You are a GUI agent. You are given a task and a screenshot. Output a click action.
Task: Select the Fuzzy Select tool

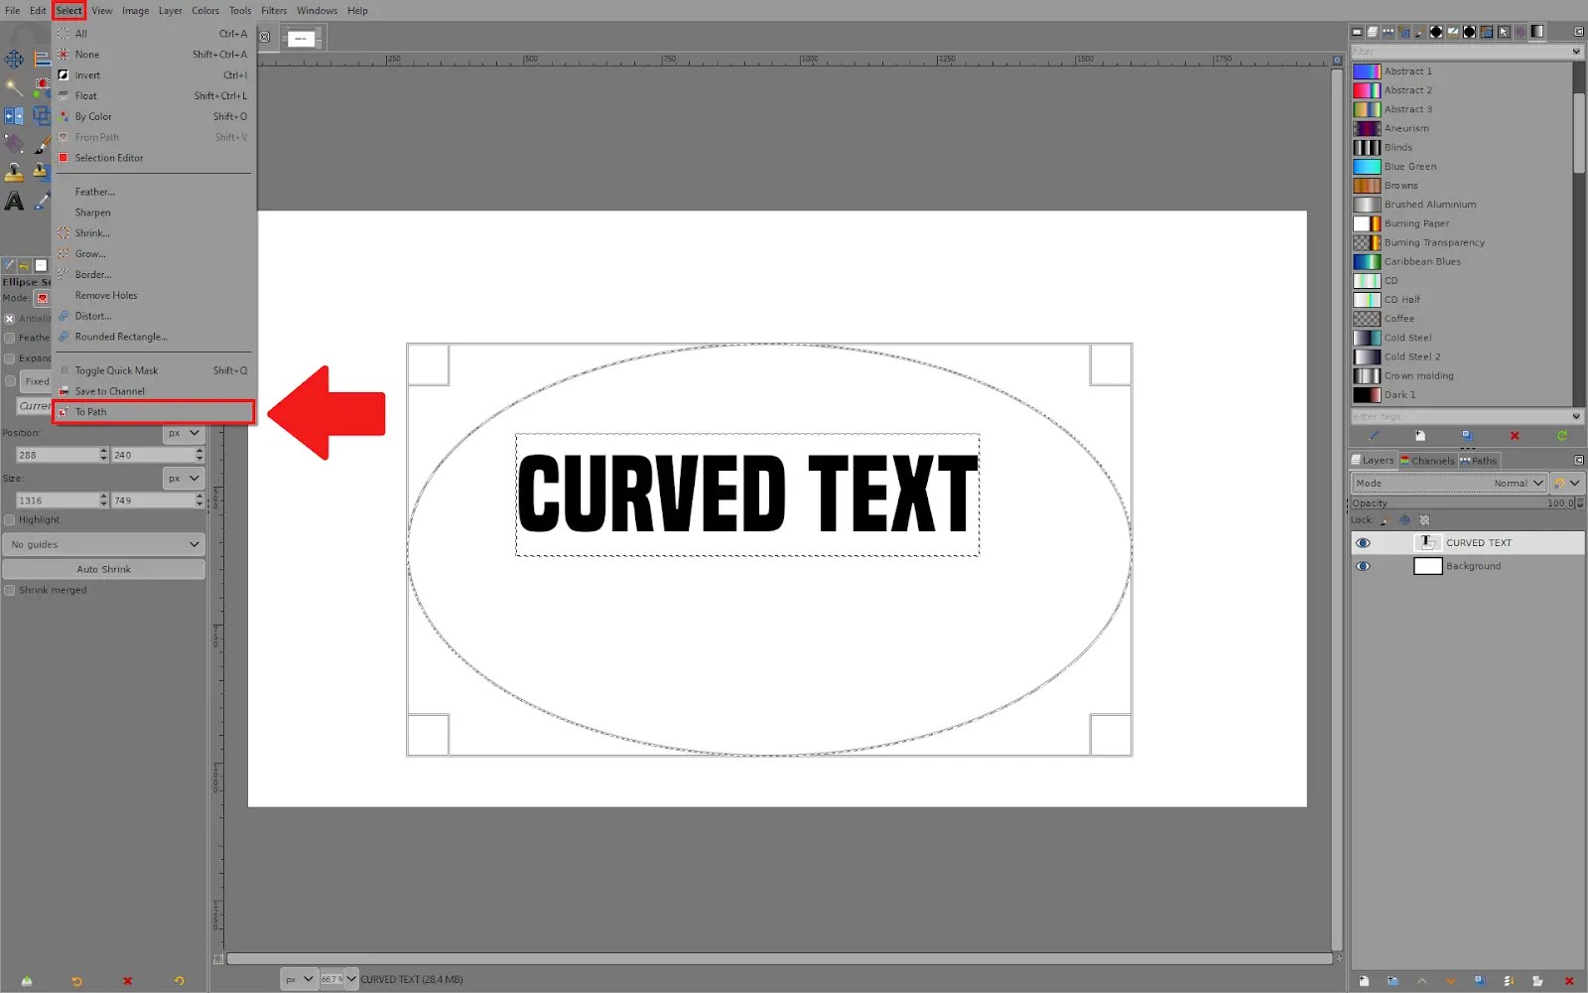pos(14,86)
